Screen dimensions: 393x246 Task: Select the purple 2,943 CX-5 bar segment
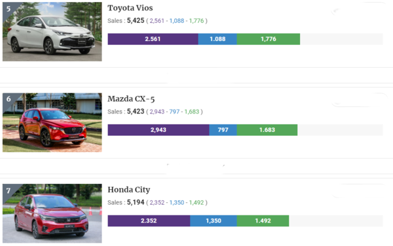[x=159, y=130]
